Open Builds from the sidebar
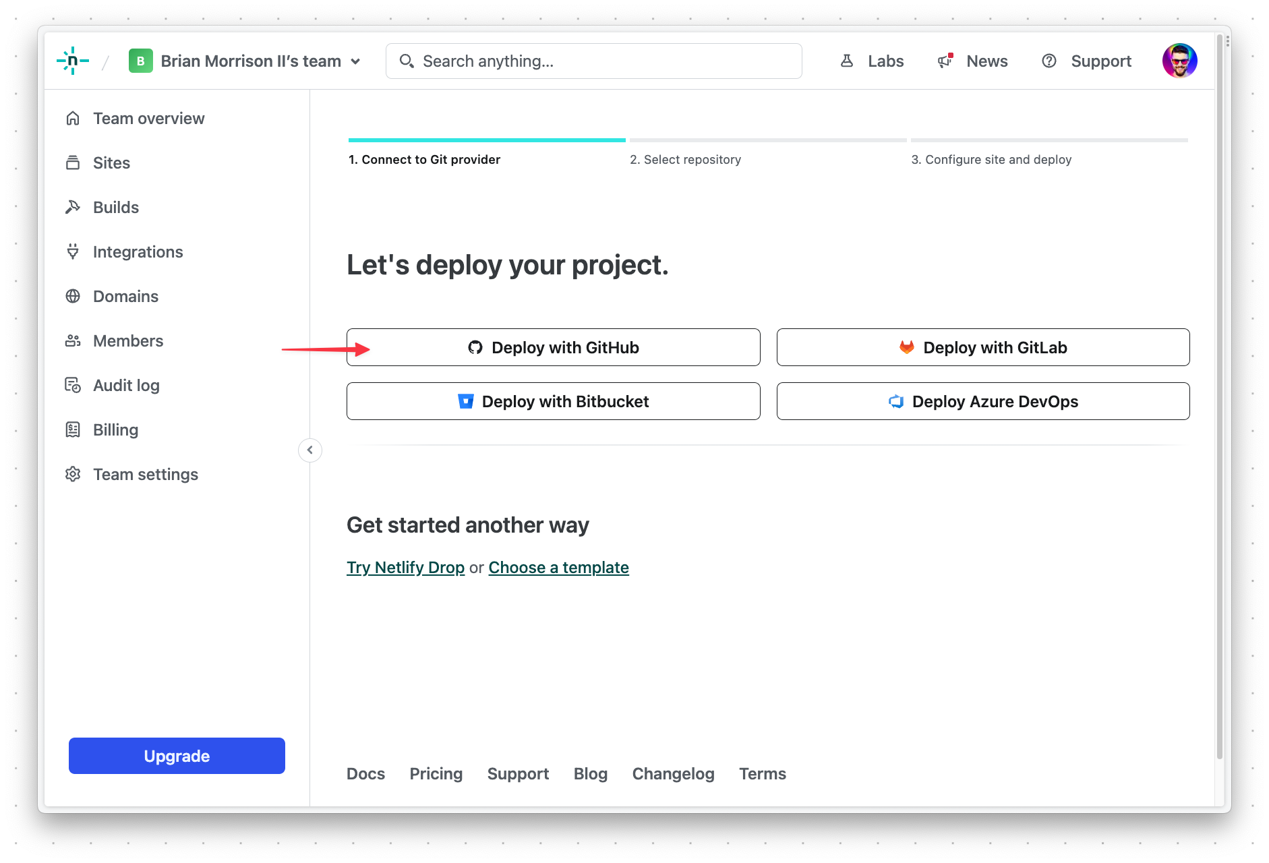 [x=116, y=207]
